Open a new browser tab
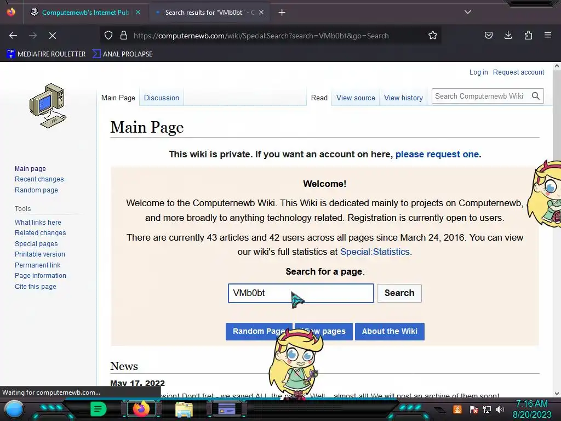This screenshot has height=421, width=561. (282, 13)
